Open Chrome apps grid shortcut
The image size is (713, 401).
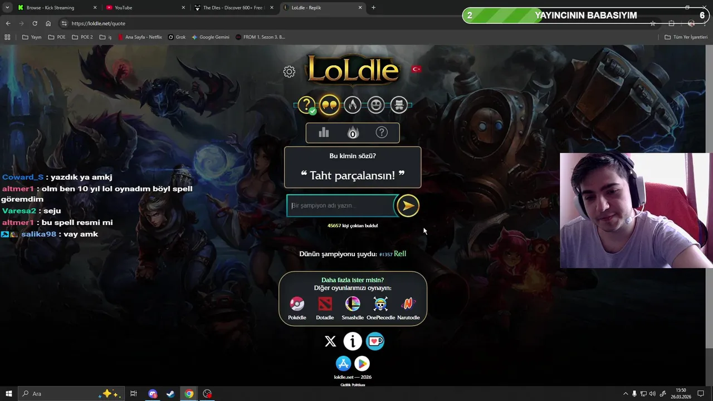[7, 37]
